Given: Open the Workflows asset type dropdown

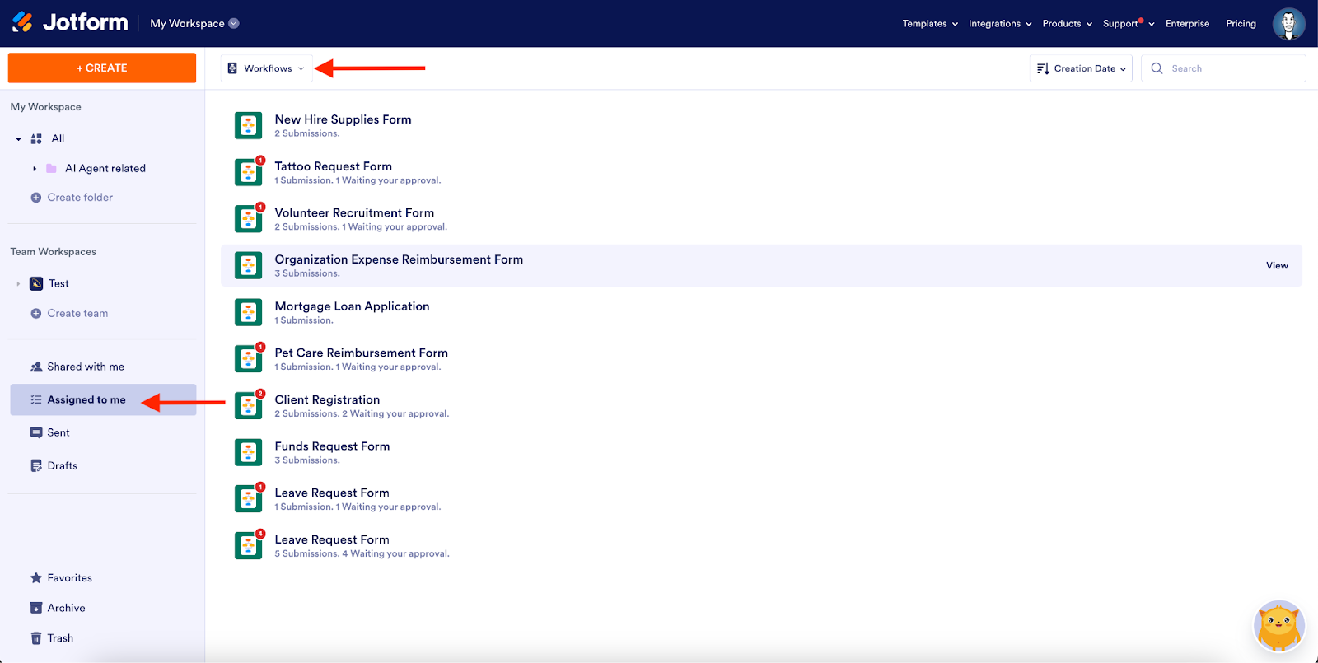Looking at the screenshot, I should [x=267, y=68].
